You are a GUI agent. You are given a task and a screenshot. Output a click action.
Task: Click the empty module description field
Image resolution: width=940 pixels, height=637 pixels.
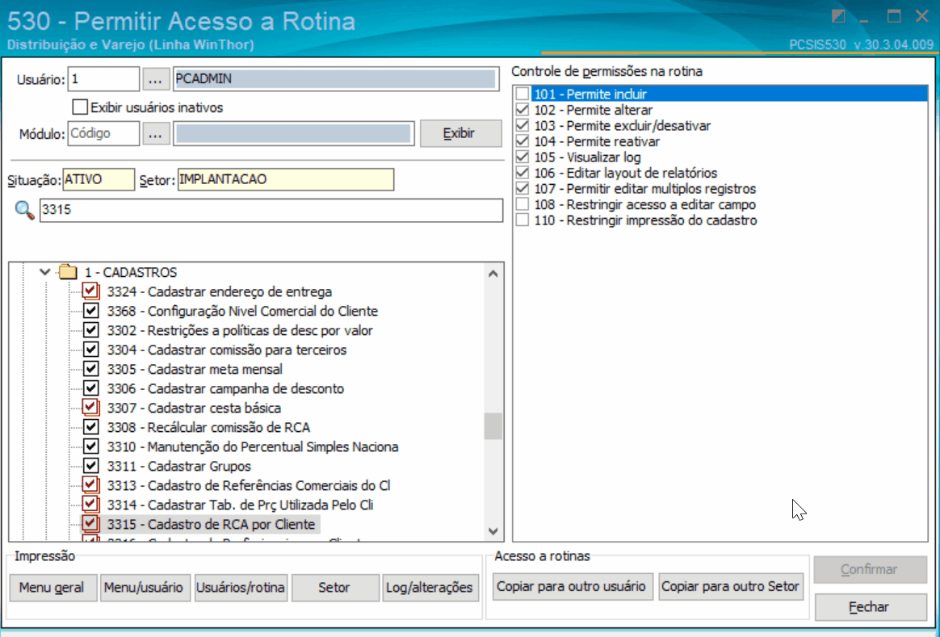(294, 134)
